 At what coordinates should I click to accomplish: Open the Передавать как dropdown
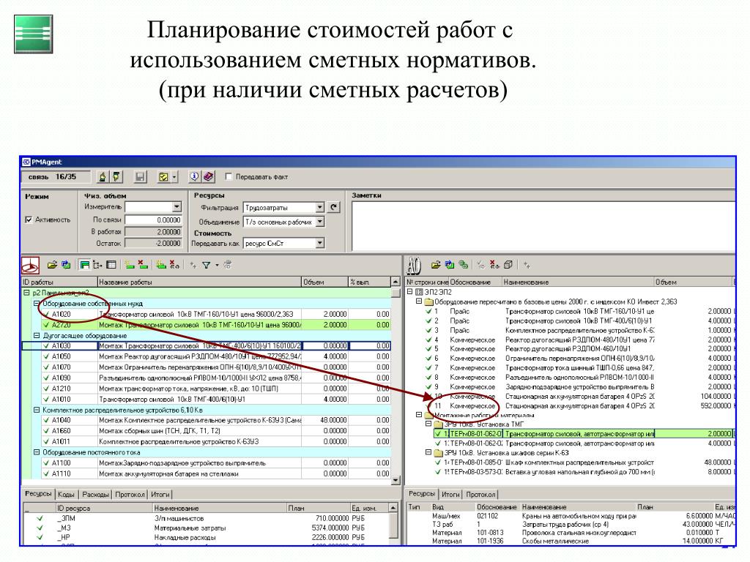(x=319, y=243)
